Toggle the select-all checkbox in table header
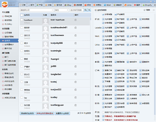The width and height of the screenshot is (156, 122). 22,15
